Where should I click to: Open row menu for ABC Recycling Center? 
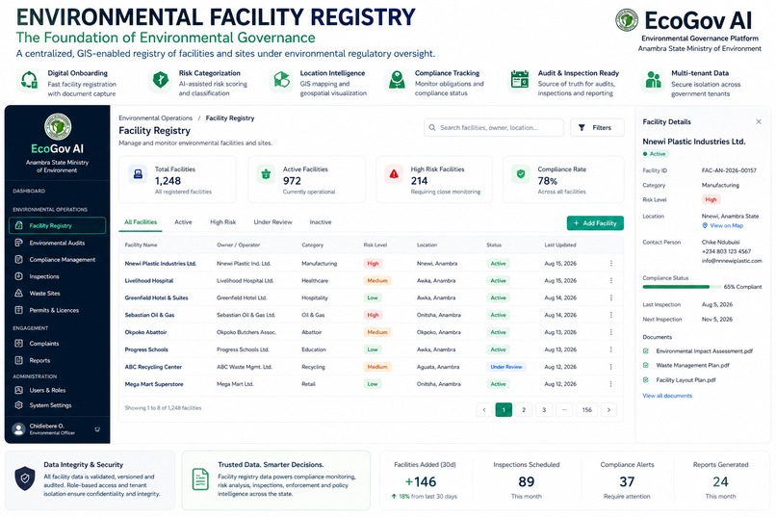click(x=611, y=367)
